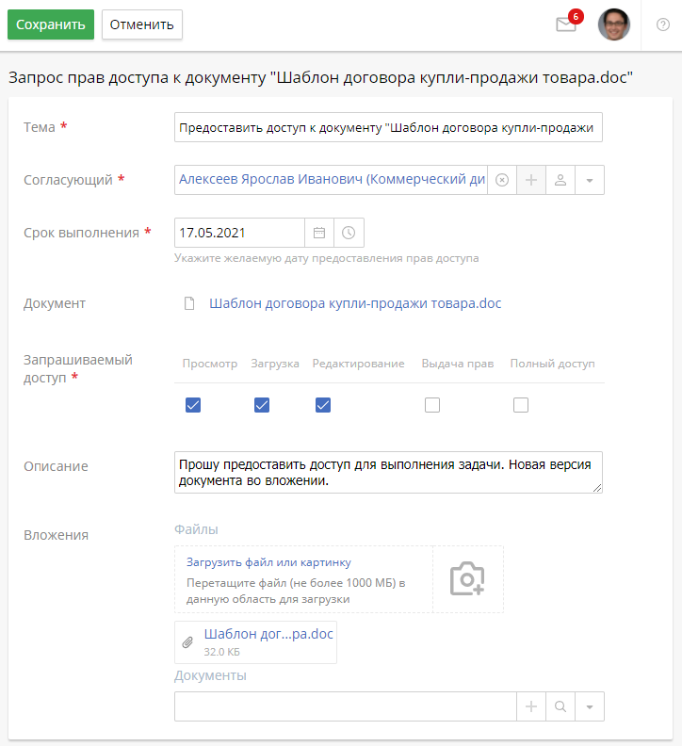Click the page title Запрос прав доступа

point(320,77)
